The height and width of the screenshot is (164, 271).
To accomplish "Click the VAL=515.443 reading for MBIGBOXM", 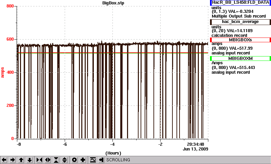I will (242, 68).
